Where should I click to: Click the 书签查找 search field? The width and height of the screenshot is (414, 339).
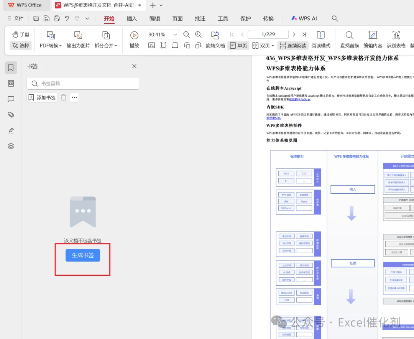(83, 84)
